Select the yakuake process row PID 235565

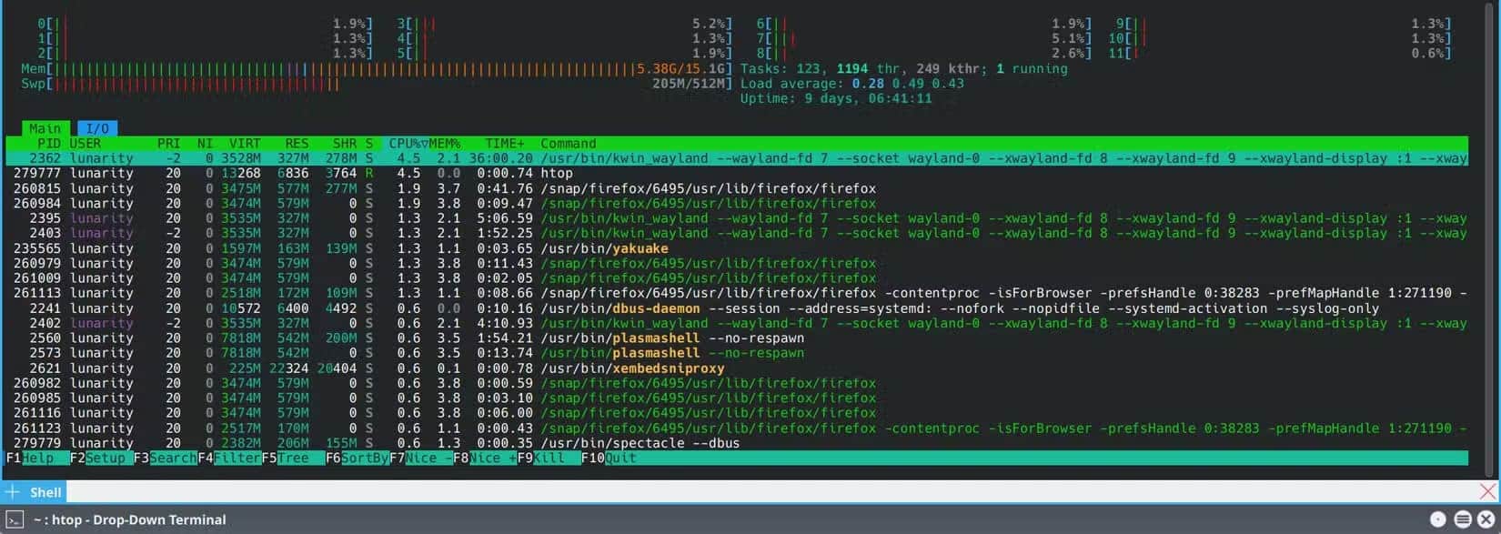(x=737, y=248)
